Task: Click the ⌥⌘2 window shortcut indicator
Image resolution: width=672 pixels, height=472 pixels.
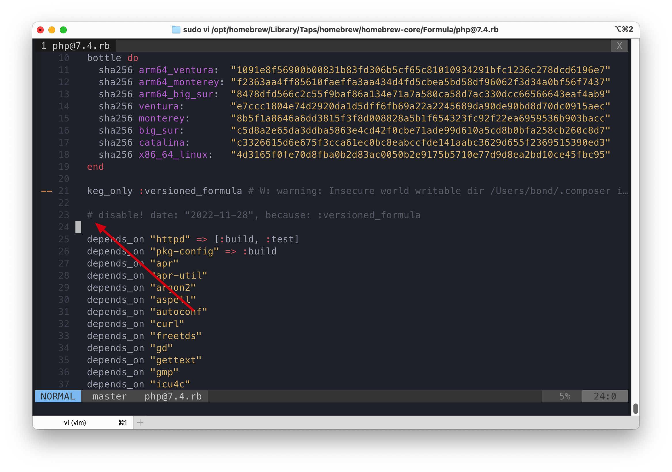Action: [624, 29]
